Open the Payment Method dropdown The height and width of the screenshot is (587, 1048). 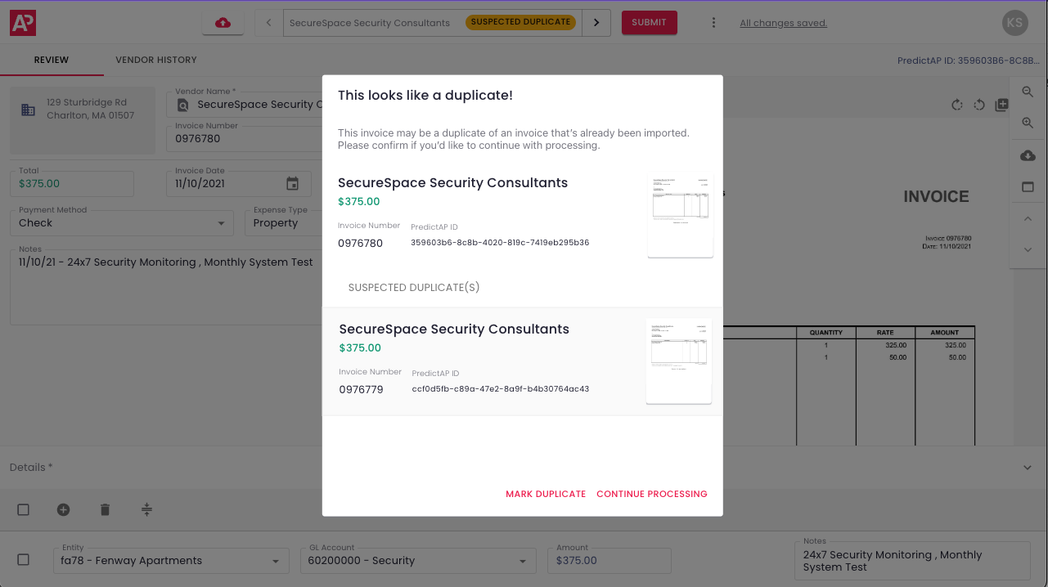click(x=221, y=223)
